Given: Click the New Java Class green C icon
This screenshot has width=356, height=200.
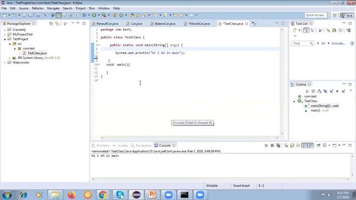Looking at the screenshot, I should [121, 15].
